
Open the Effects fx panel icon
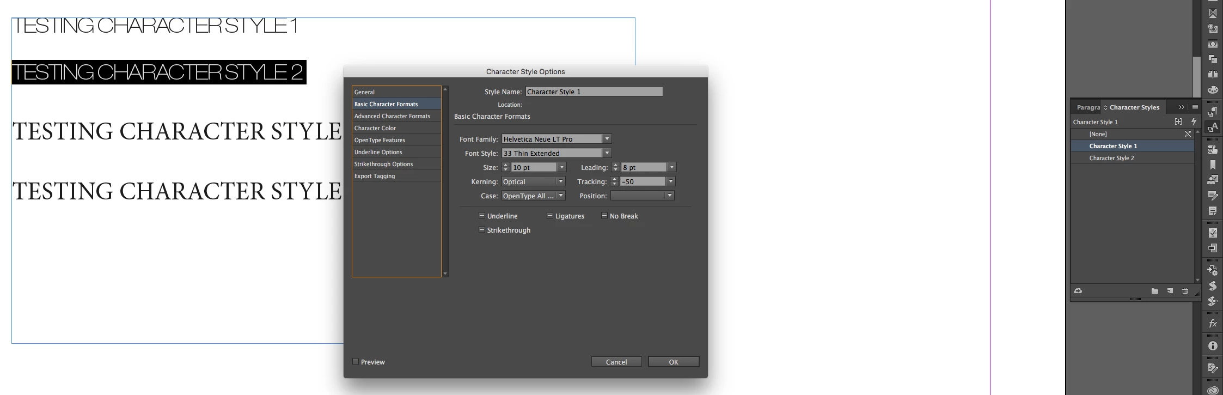pos(1213,324)
